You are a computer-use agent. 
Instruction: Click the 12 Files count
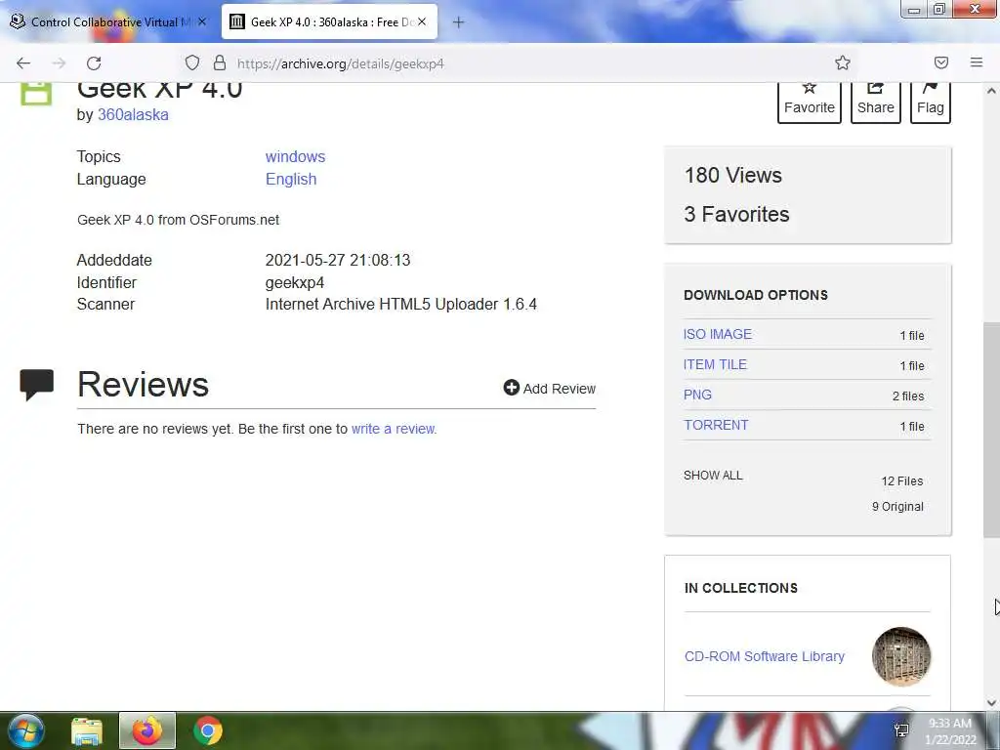[x=901, y=480]
